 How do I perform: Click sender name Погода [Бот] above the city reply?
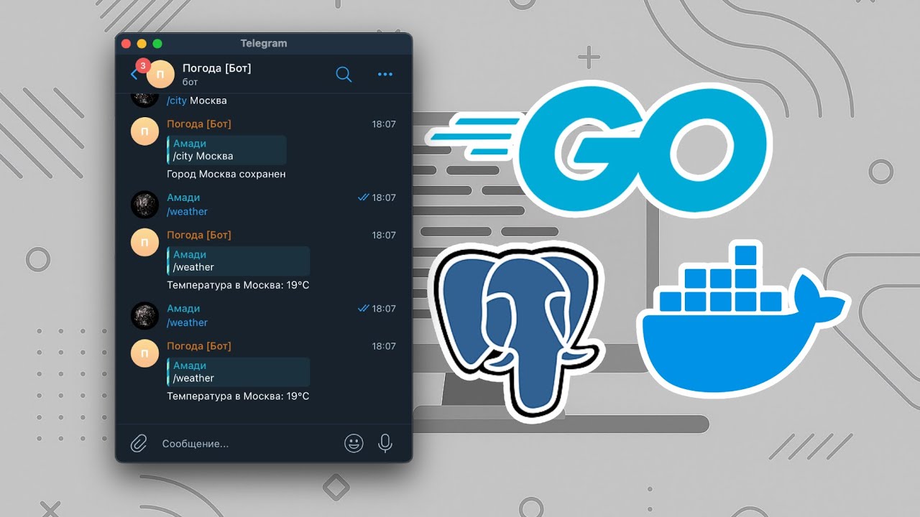coord(199,124)
